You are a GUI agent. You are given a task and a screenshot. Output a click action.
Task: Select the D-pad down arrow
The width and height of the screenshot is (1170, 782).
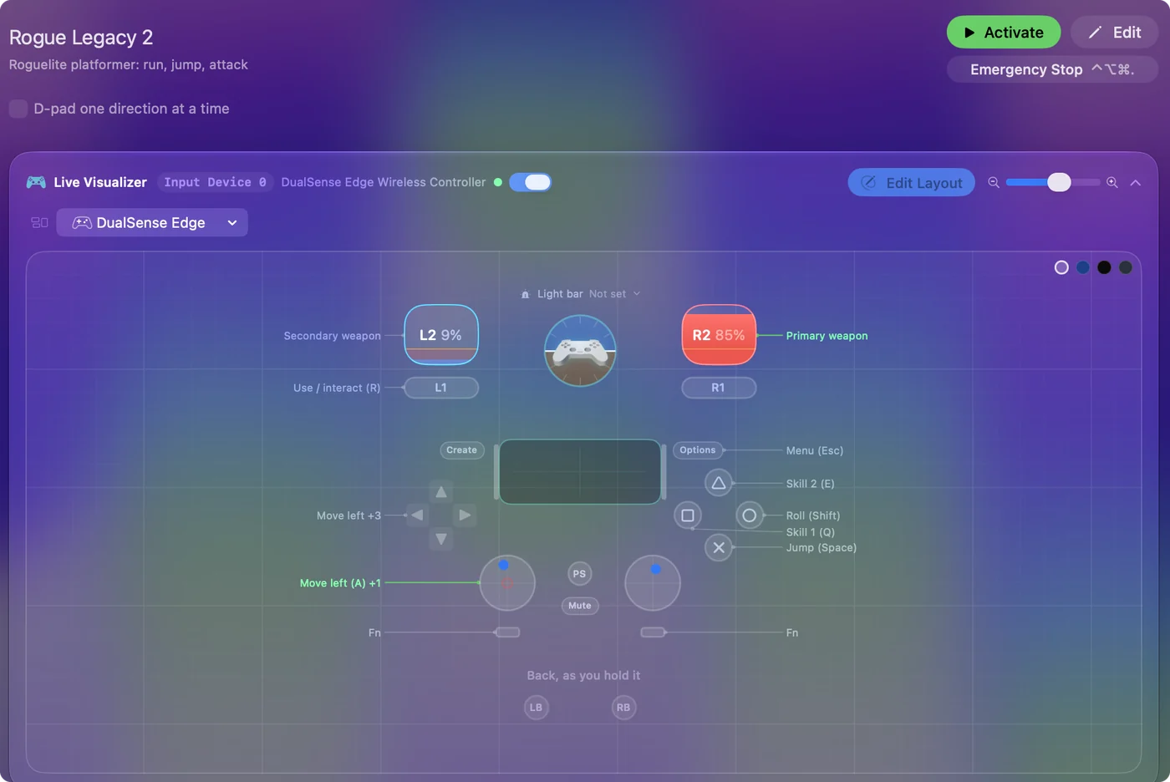tap(441, 539)
